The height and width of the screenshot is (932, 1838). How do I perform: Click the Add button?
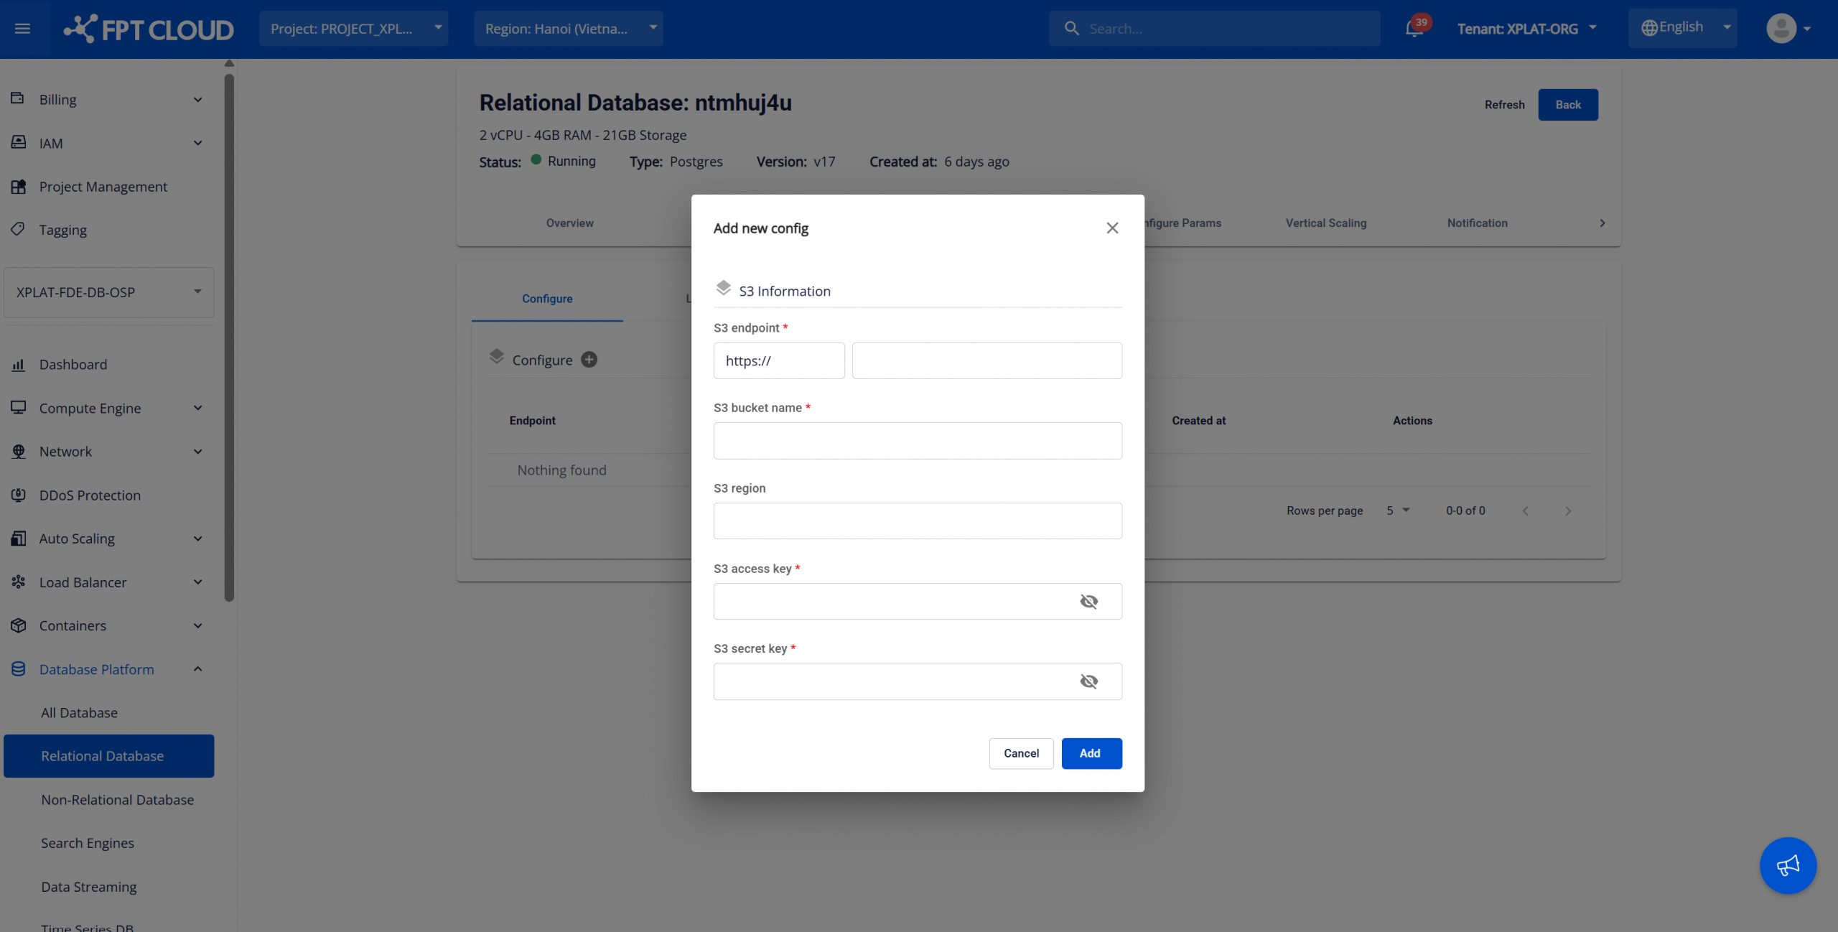point(1091,753)
